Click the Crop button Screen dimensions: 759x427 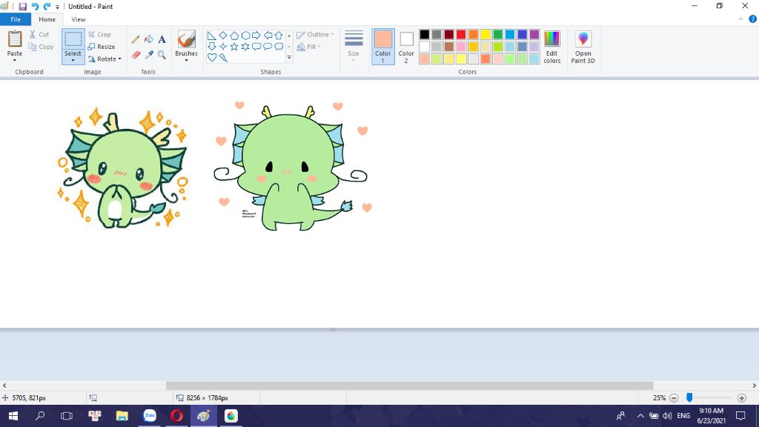(100, 34)
